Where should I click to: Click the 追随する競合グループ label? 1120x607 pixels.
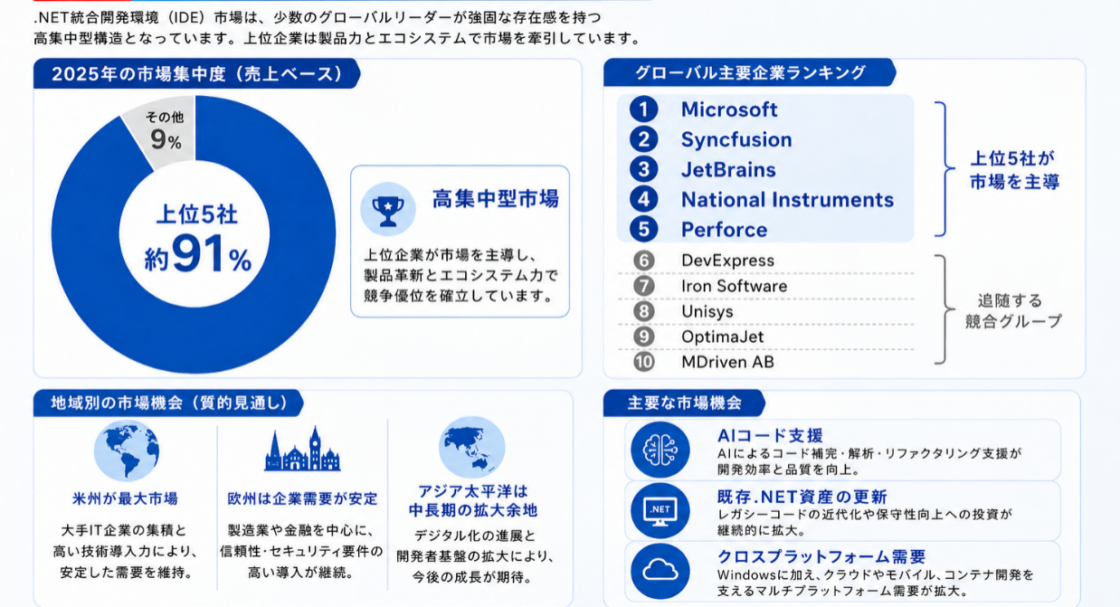[1012, 310]
